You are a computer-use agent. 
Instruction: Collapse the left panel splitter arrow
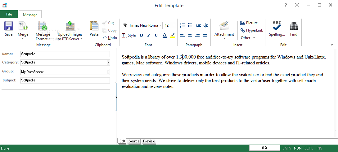tap(116, 97)
